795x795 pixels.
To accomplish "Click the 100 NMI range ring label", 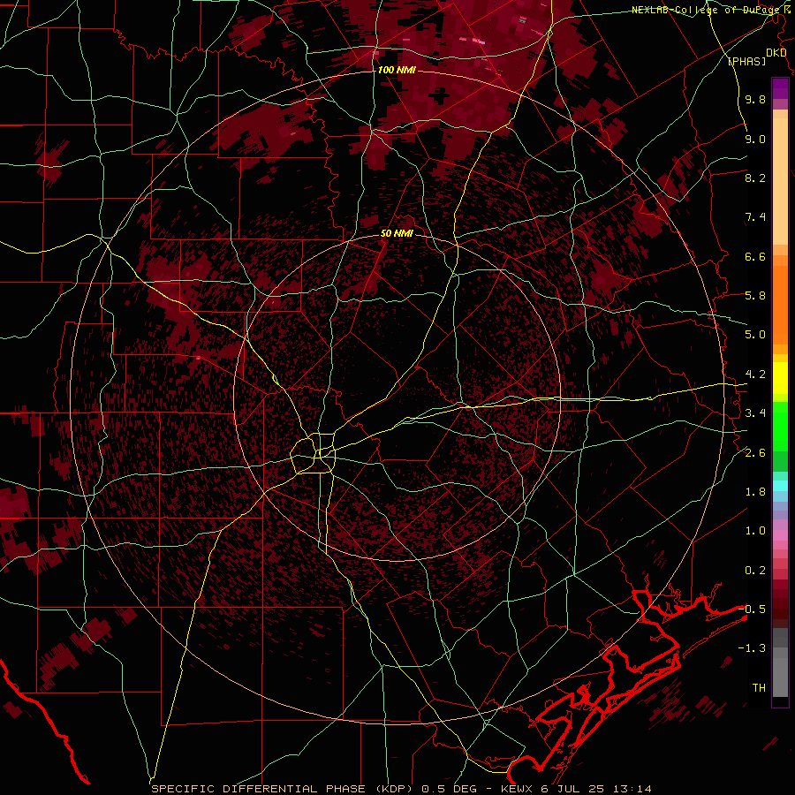I will pyautogui.click(x=397, y=70).
